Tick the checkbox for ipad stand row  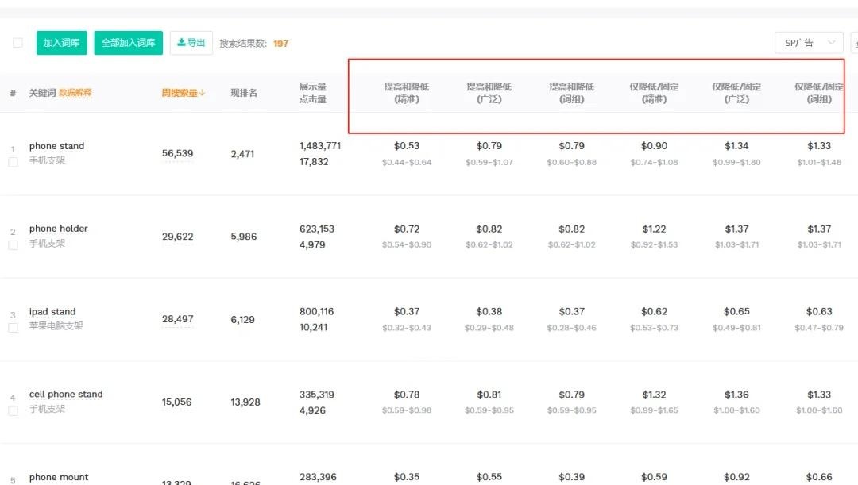[14, 328]
